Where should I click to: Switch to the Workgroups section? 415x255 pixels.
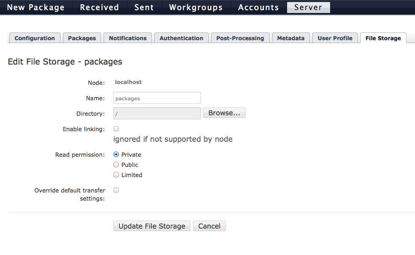[196, 7]
